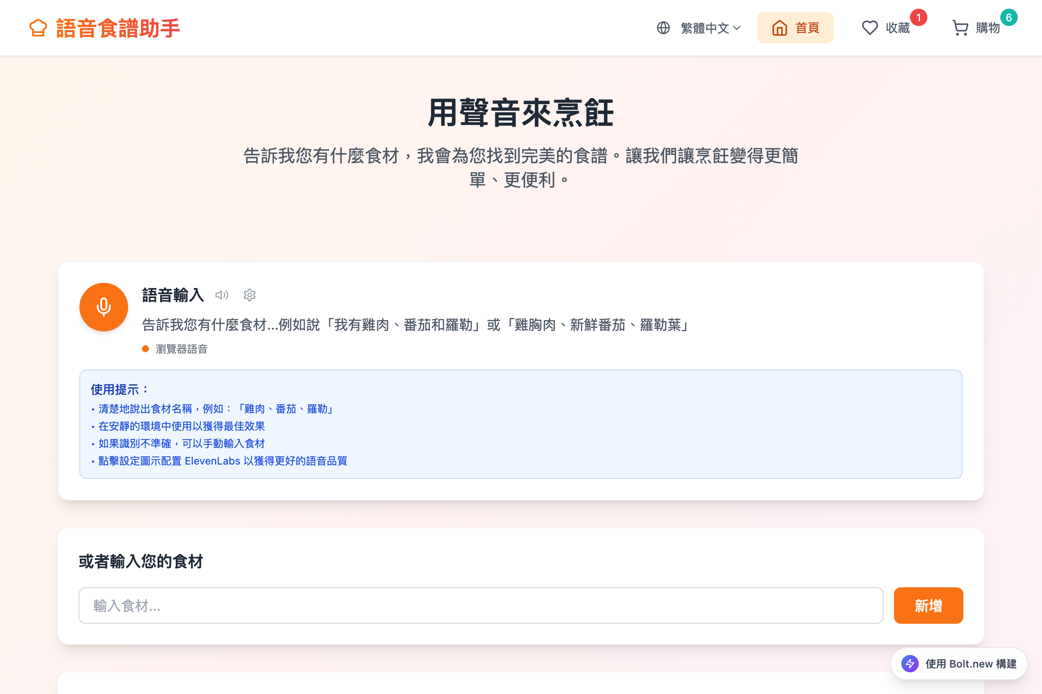
Task: Click the 輸入食材 ingredient input field
Action: point(480,606)
